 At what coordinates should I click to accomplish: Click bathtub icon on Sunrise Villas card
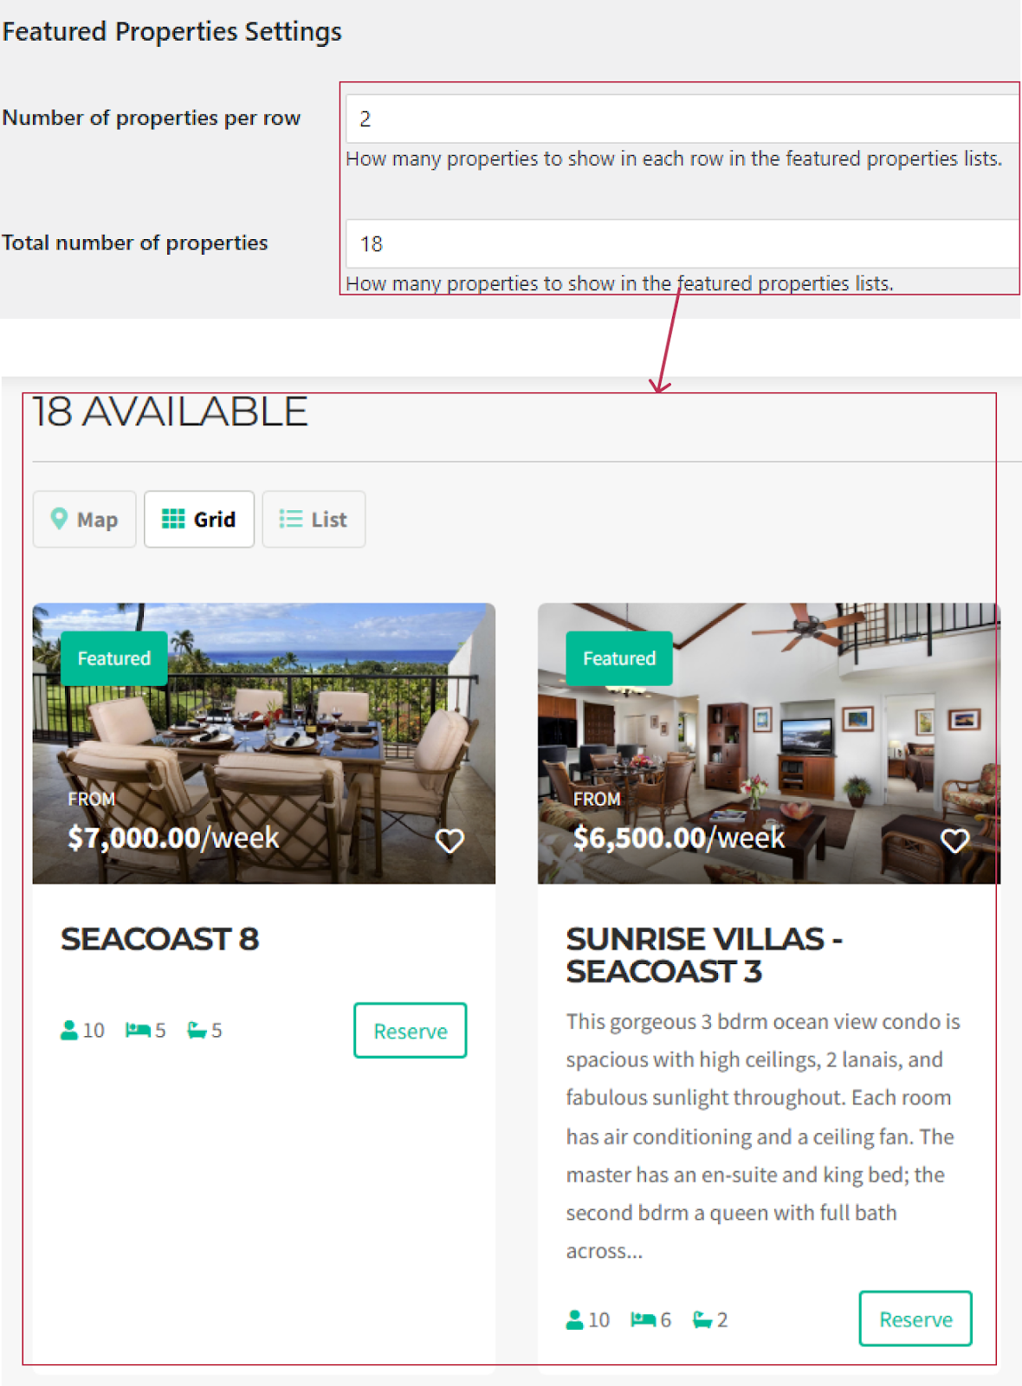(x=702, y=1319)
